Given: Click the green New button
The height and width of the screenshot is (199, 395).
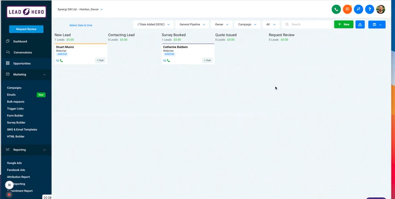Looking at the screenshot, I should tap(344, 24).
